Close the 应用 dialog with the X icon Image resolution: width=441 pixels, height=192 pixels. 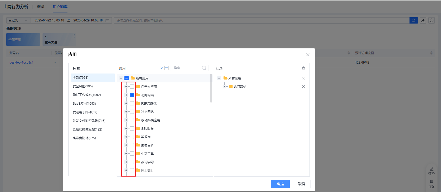point(308,55)
